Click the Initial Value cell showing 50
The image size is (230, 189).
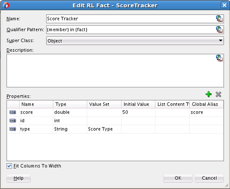(138, 112)
